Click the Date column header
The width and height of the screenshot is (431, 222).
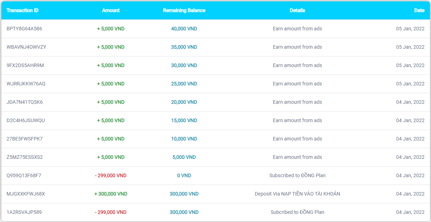tap(419, 11)
